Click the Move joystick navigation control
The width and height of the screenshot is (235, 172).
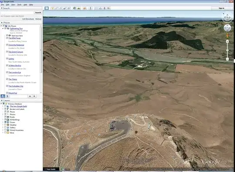tap(227, 28)
